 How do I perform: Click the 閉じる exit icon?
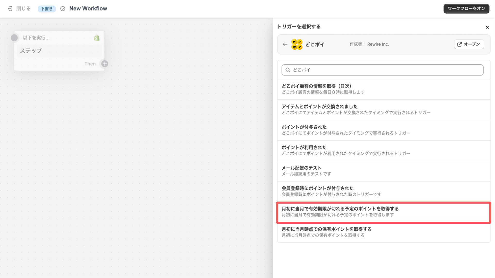tap(10, 8)
